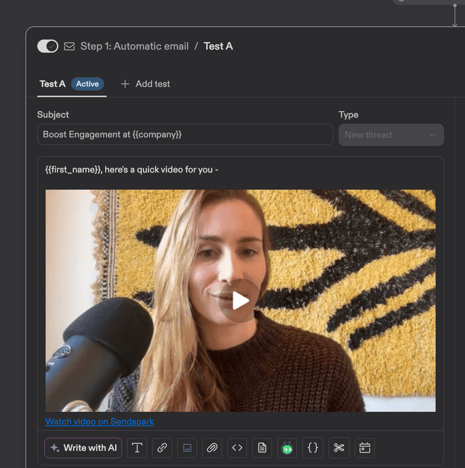
Task: Click the green robot face icon
Action: pos(287,448)
